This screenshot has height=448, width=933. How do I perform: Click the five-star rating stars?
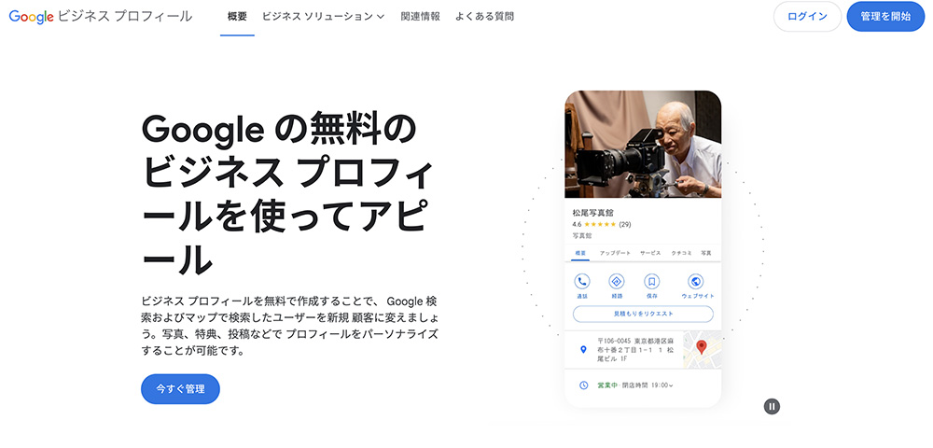tap(600, 224)
